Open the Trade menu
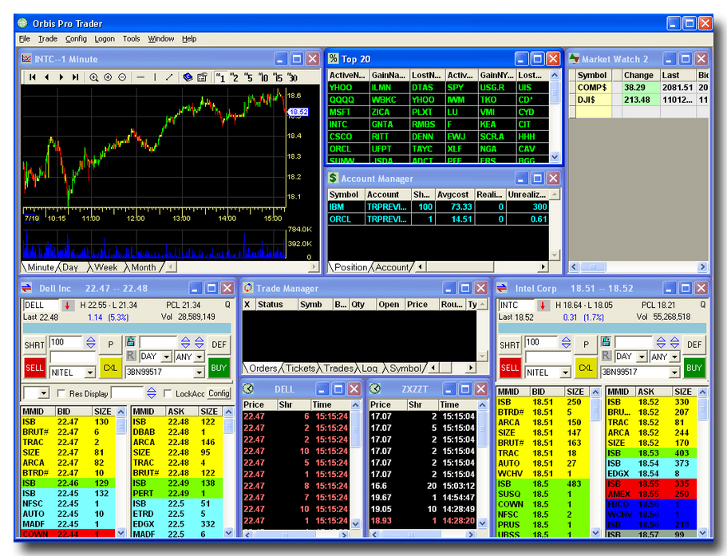The width and height of the screenshot is (727, 556). pyautogui.click(x=48, y=39)
